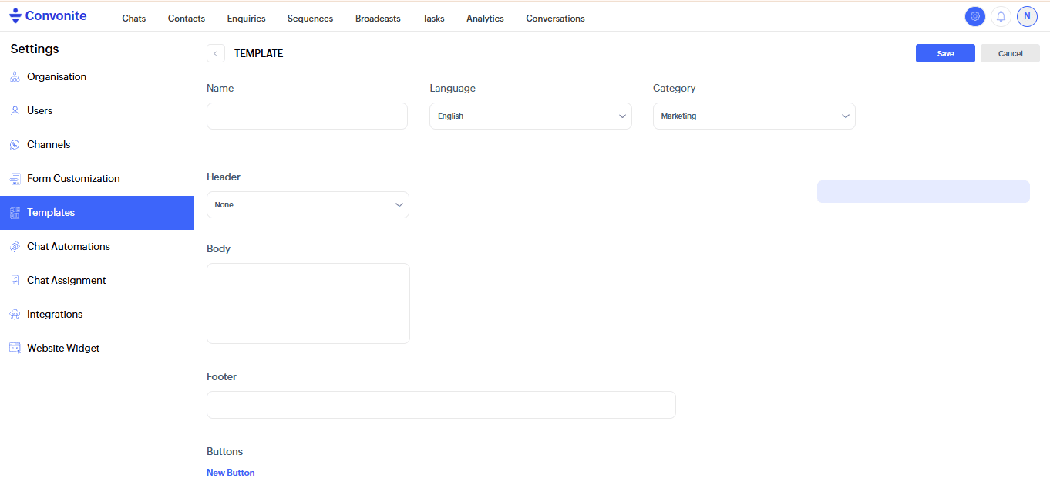Click the Convonite logo
The image size is (1050, 489).
coord(48,15)
